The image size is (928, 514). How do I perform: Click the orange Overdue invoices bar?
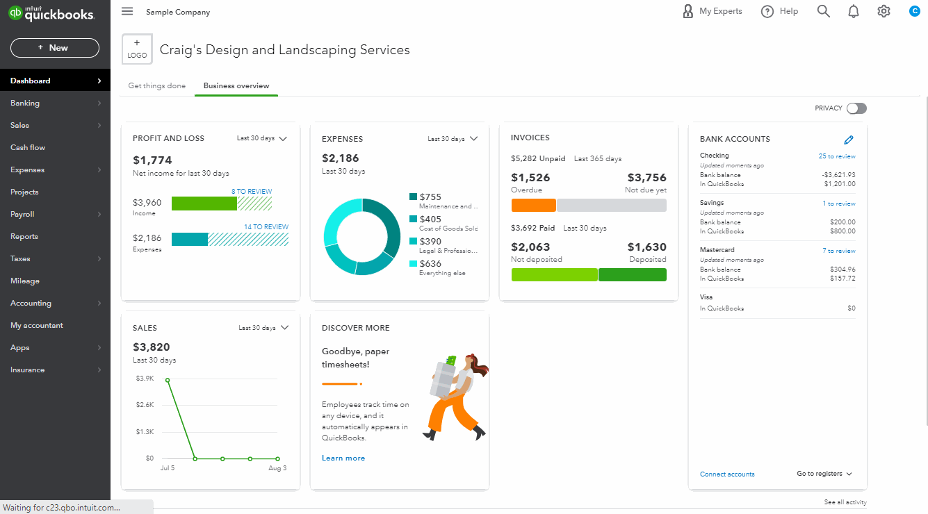[534, 205]
